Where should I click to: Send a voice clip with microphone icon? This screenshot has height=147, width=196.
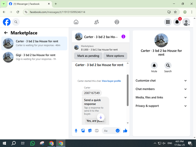click(76, 131)
